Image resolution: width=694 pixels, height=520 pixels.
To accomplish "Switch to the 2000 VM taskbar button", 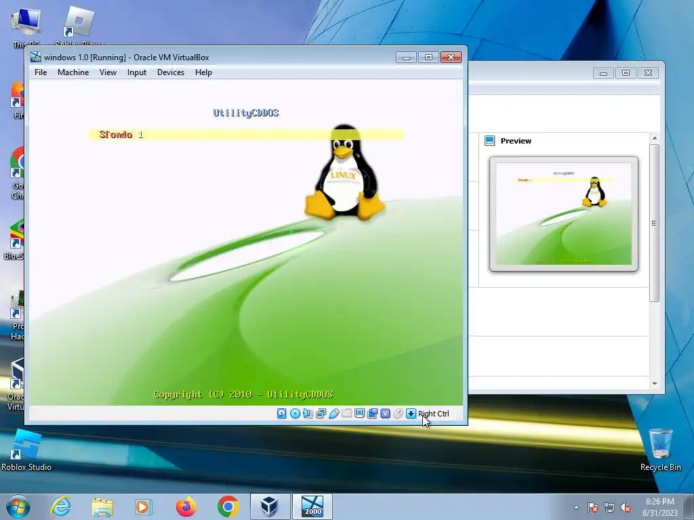I will coord(312,506).
